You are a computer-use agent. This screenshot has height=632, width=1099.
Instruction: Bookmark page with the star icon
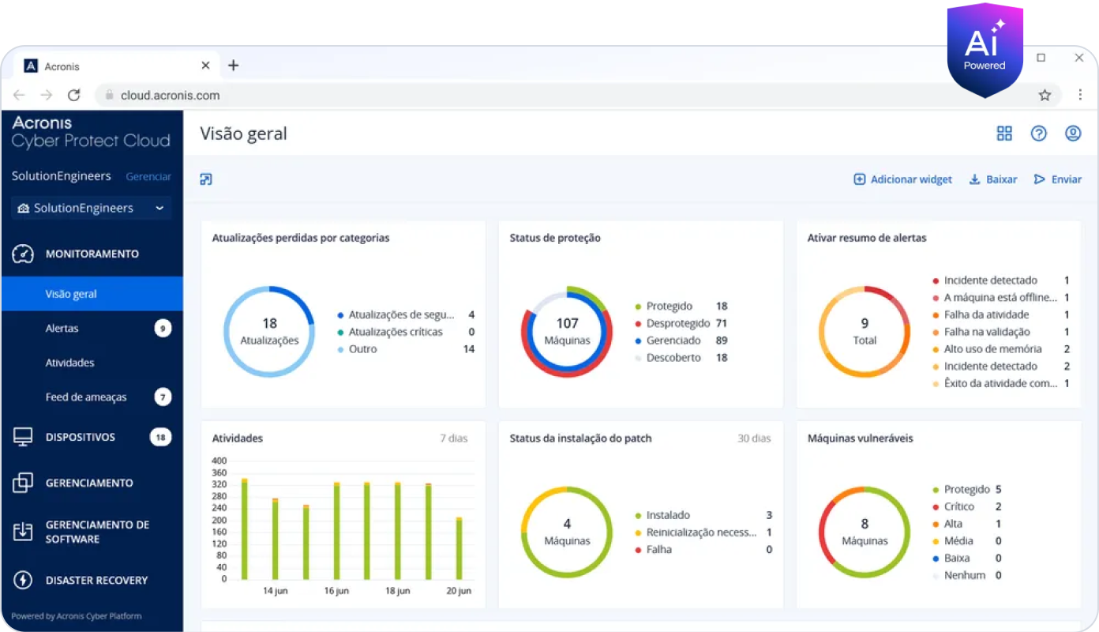point(1045,96)
